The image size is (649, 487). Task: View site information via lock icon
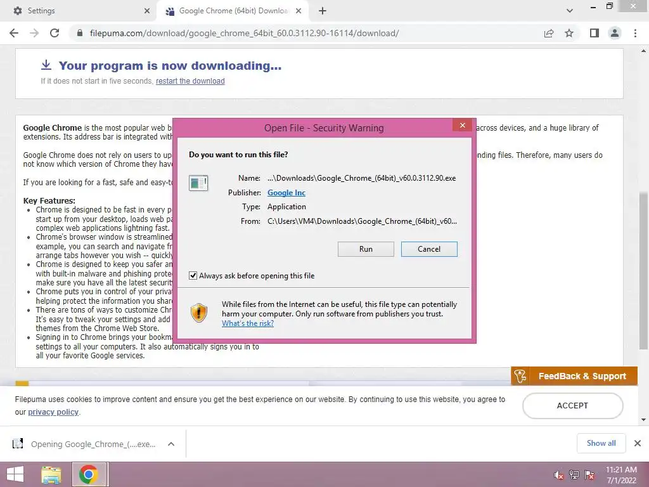coord(80,33)
